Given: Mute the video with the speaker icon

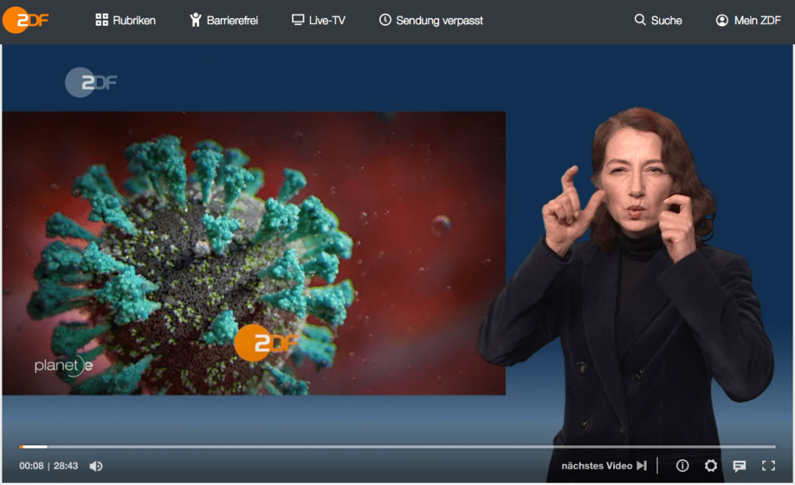Looking at the screenshot, I should click(x=96, y=466).
